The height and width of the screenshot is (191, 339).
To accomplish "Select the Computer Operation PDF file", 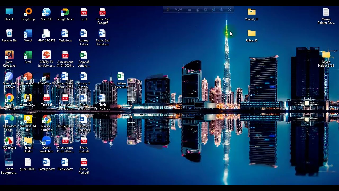I will pos(65,102).
